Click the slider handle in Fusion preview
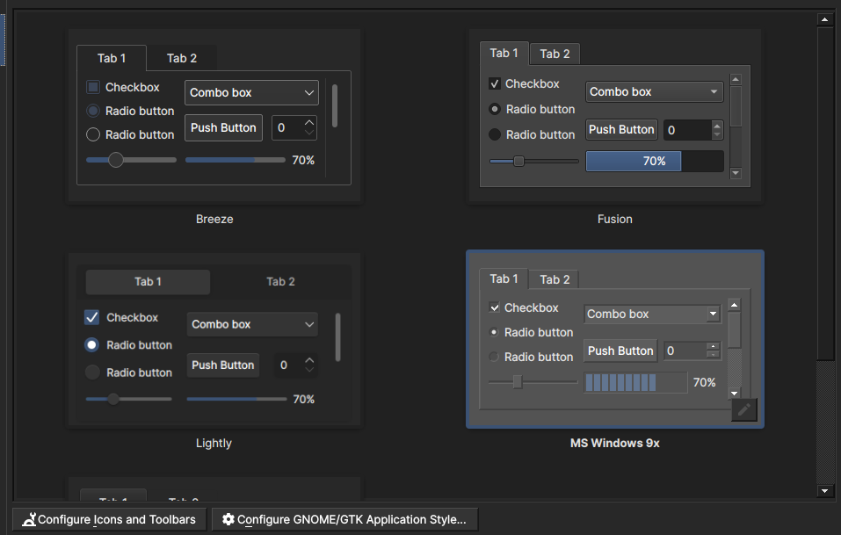The width and height of the screenshot is (841, 535). tap(518, 161)
